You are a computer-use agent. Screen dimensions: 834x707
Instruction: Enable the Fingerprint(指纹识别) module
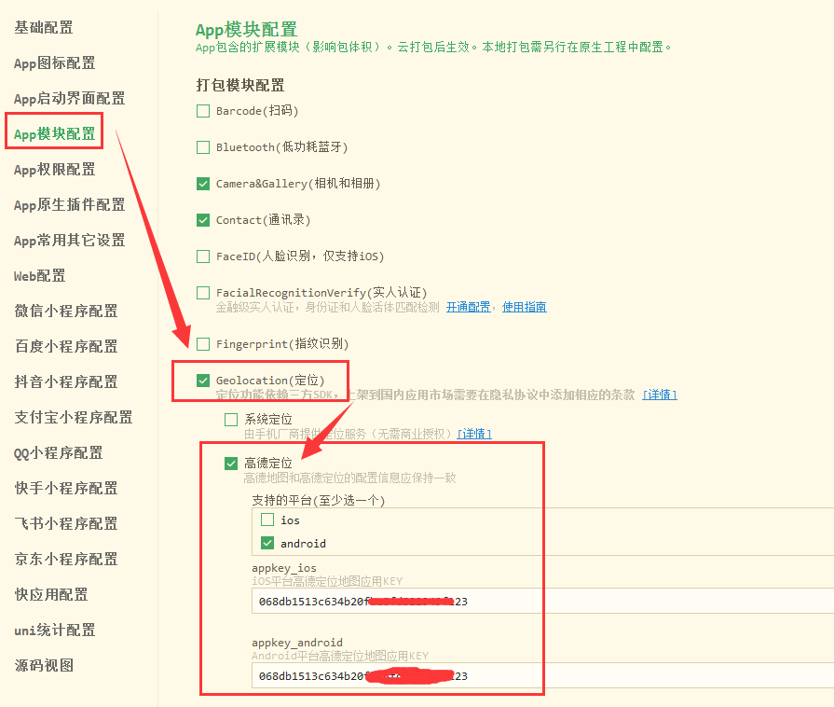pyautogui.click(x=203, y=343)
